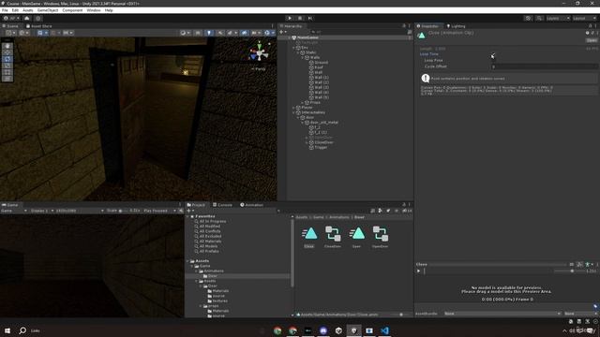The height and width of the screenshot is (337, 600).
Task: Open the Gizmos dropdown in Scene view
Action: tap(269, 33)
